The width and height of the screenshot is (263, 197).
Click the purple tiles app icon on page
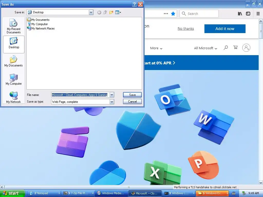(x=72, y=142)
